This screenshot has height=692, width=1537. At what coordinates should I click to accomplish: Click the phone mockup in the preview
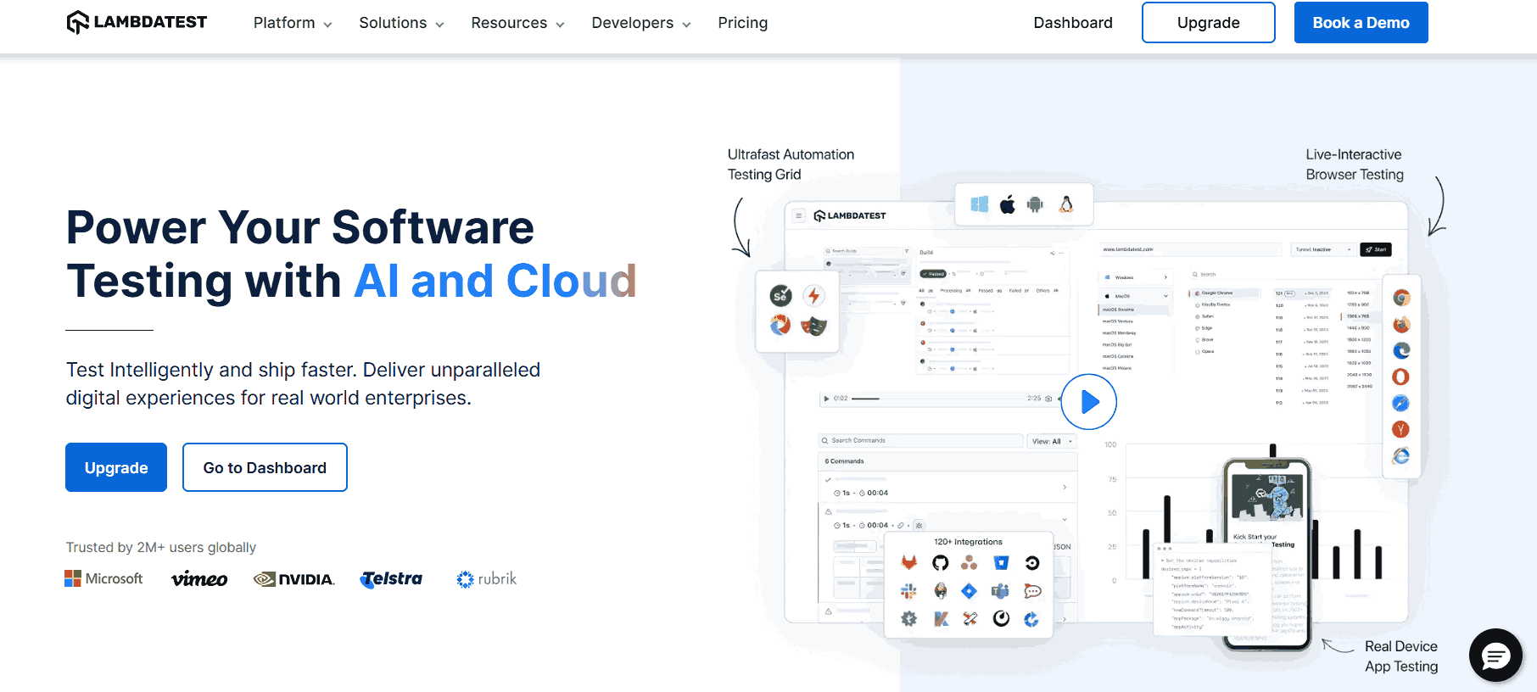pos(1266,555)
